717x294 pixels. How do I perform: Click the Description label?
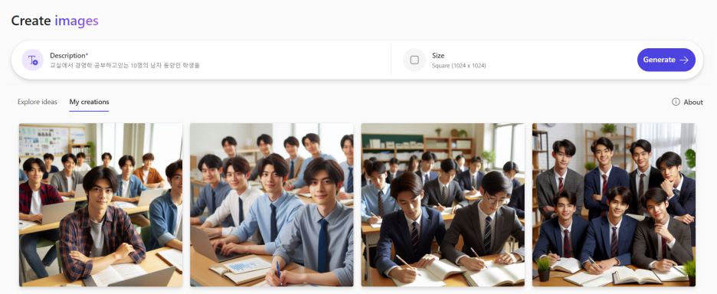pos(69,55)
